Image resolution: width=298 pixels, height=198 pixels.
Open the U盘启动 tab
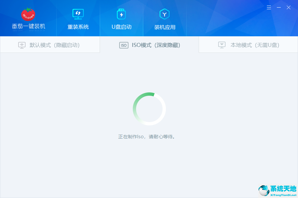pyautogui.click(x=121, y=18)
